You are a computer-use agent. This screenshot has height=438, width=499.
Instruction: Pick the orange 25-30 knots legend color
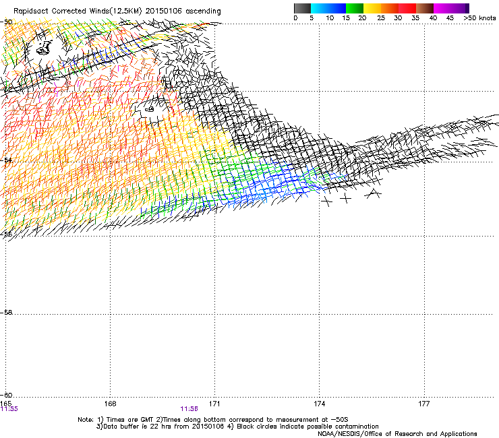click(390, 8)
